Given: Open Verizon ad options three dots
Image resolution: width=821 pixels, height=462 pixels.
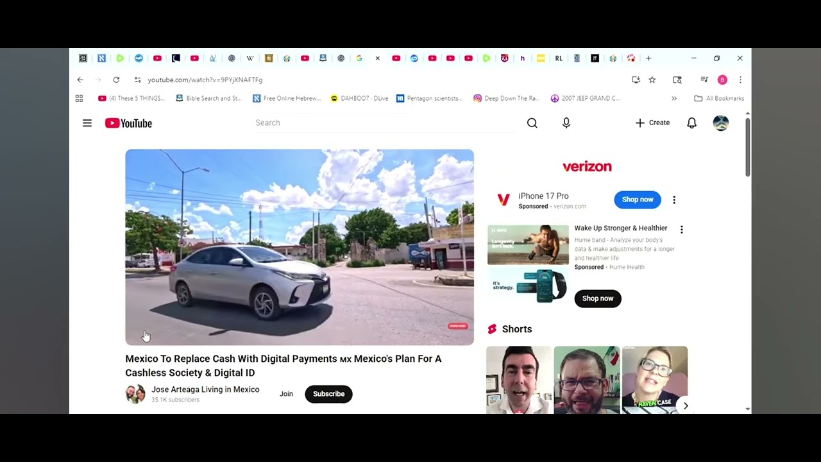Looking at the screenshot, I should 674,200.
